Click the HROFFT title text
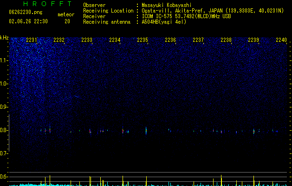The image size is (292, 186). coord(48,4)
